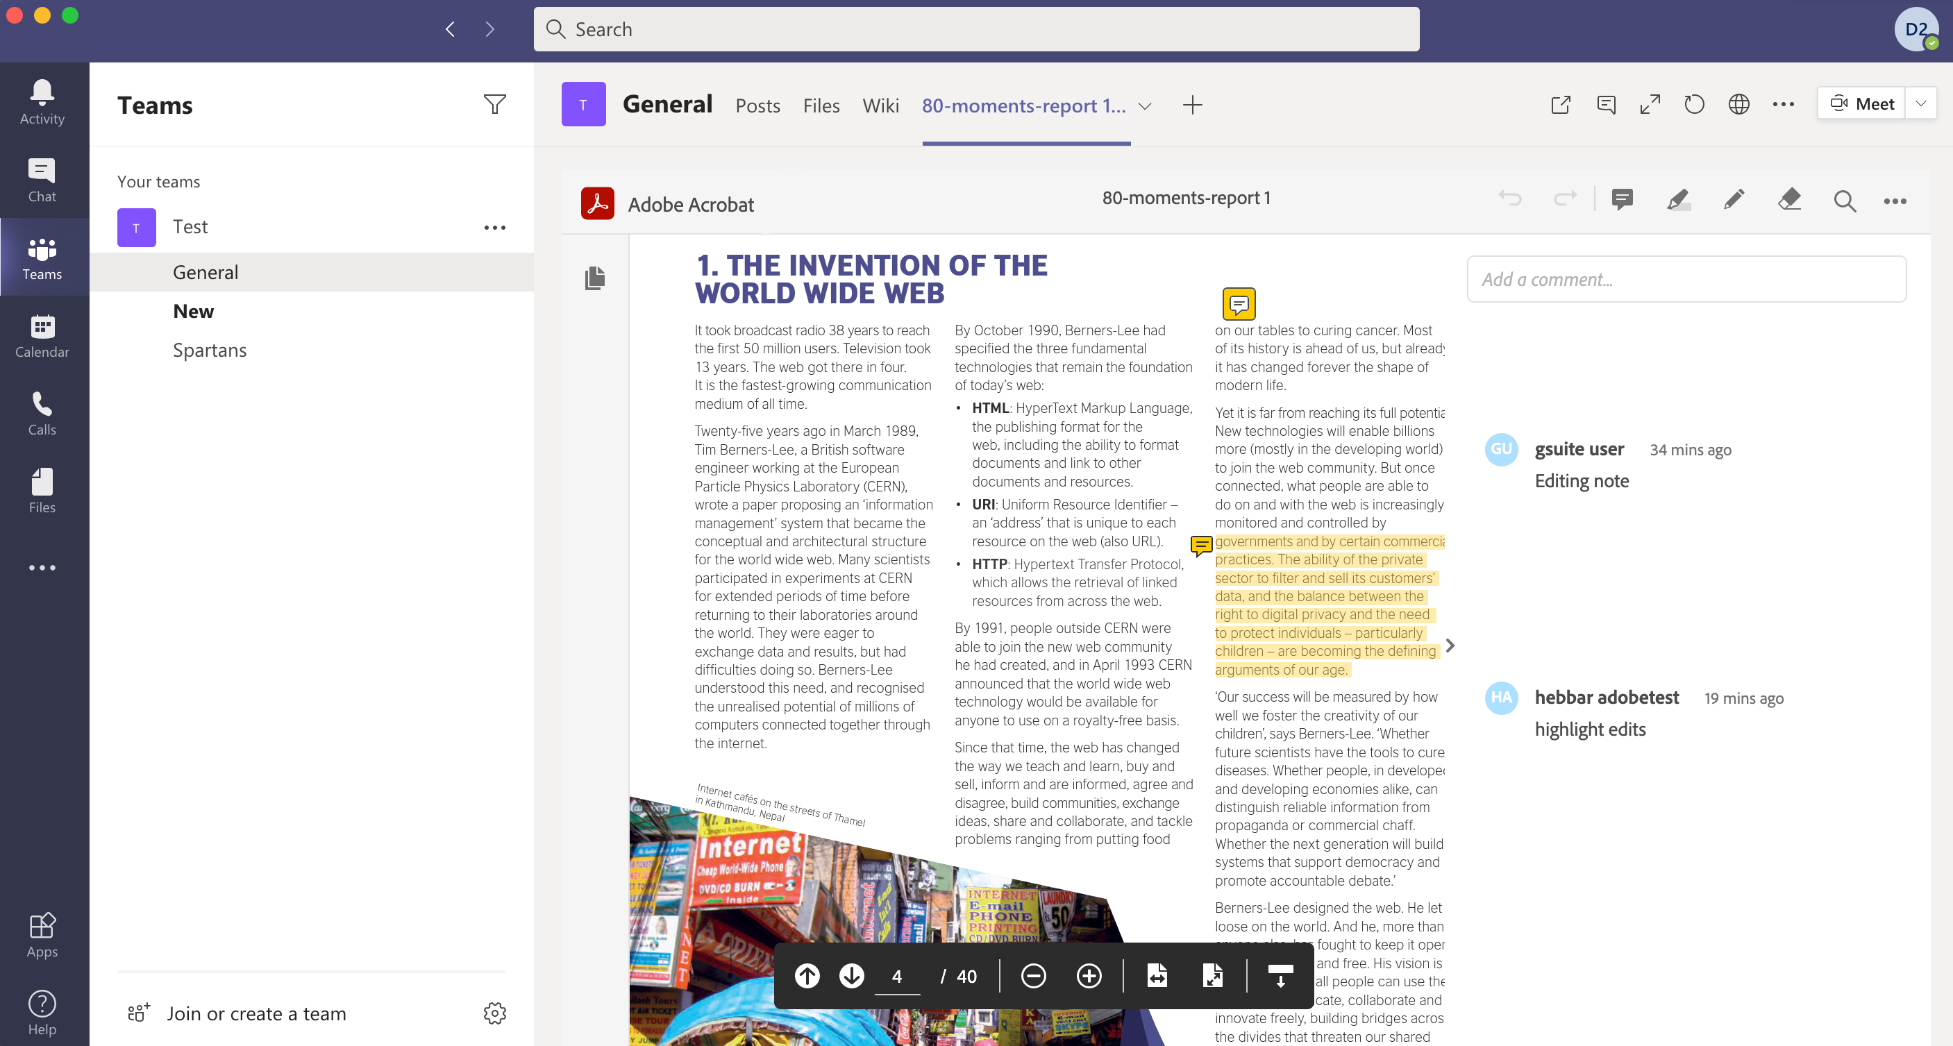Zoom in on the PDF
This screenshot has height=1046, width=1953.
[x=1089, y=975]
